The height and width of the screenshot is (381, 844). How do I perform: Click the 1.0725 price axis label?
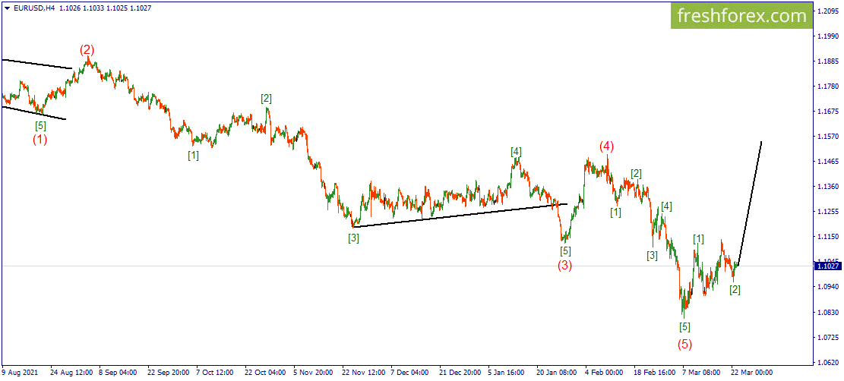828,338
